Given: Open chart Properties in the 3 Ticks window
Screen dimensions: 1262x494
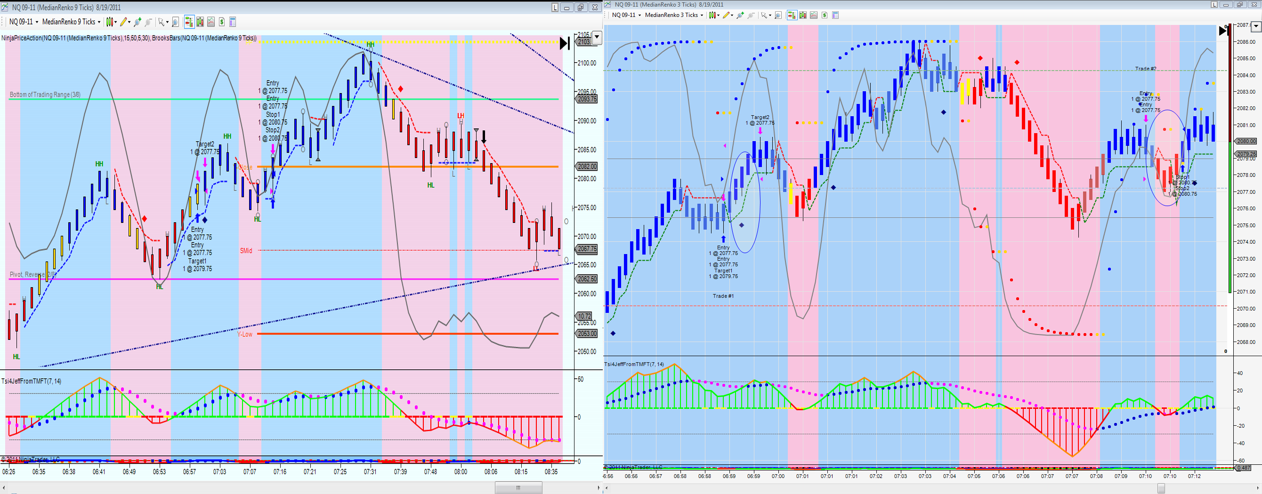Looking at the screenshot, I should pyautogui.click(x=835, y=15).
